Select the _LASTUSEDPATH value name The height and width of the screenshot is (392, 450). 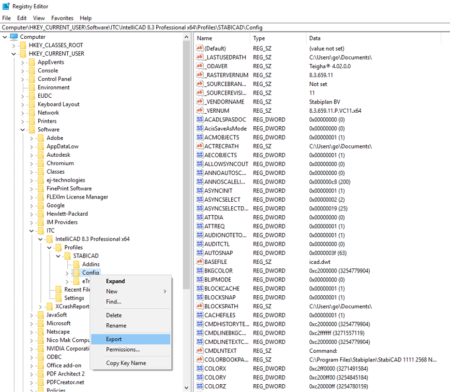226,57
